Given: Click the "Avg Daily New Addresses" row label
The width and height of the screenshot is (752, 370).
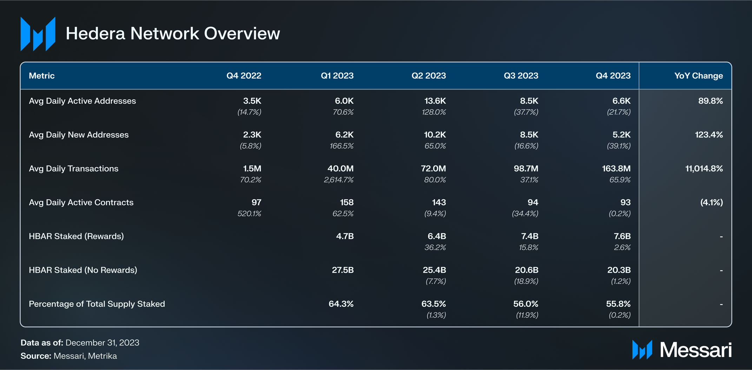Looking at the screenshot, I should [79, 135].
